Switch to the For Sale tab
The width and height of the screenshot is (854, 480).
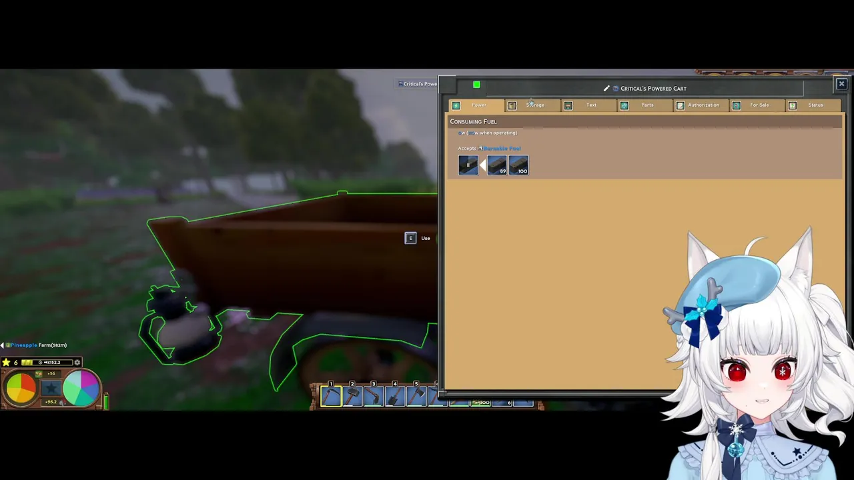757,105
